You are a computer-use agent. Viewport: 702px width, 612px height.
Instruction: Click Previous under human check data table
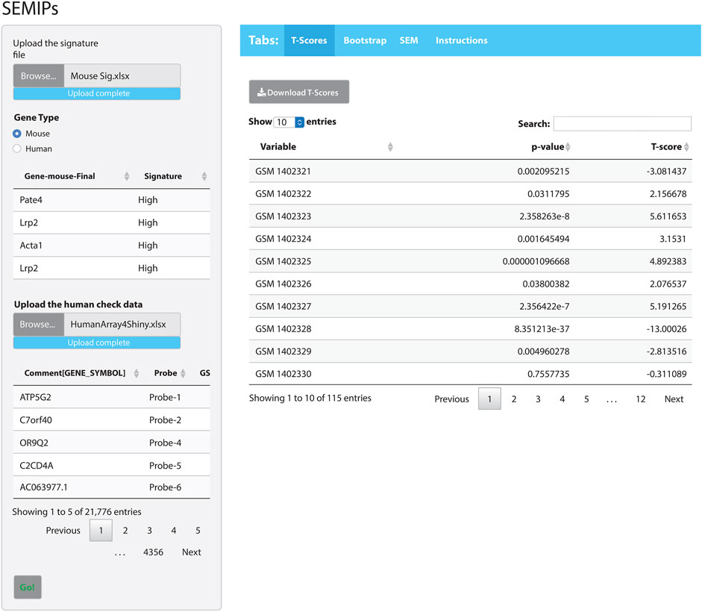coord(63,531)
